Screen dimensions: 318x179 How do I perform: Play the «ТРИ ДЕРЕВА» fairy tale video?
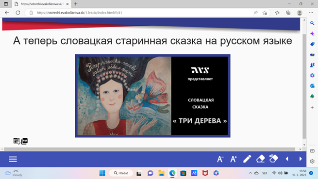point(153,96)
